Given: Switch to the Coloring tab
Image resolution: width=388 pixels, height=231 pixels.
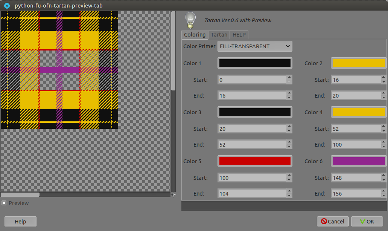Looking at the screenshot, I should coord(195,35).
